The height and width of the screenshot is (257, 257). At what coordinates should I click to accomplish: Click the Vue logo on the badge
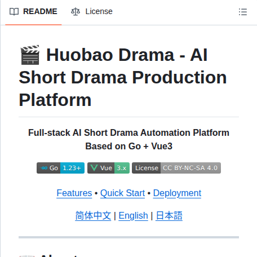pos(94,168)
